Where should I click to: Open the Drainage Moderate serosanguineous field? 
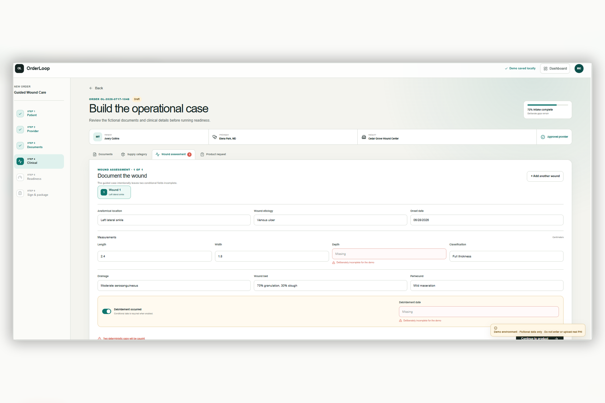click(174, 285)
